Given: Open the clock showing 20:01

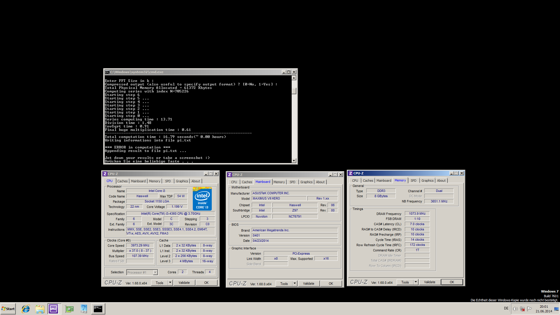Looking at the screenshot, I should 544,309.
